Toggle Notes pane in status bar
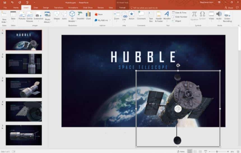 tap(181, 152)
